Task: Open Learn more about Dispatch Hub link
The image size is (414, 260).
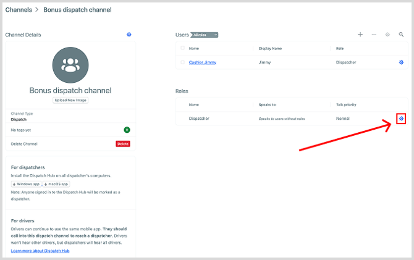Action: click(40, 251)
